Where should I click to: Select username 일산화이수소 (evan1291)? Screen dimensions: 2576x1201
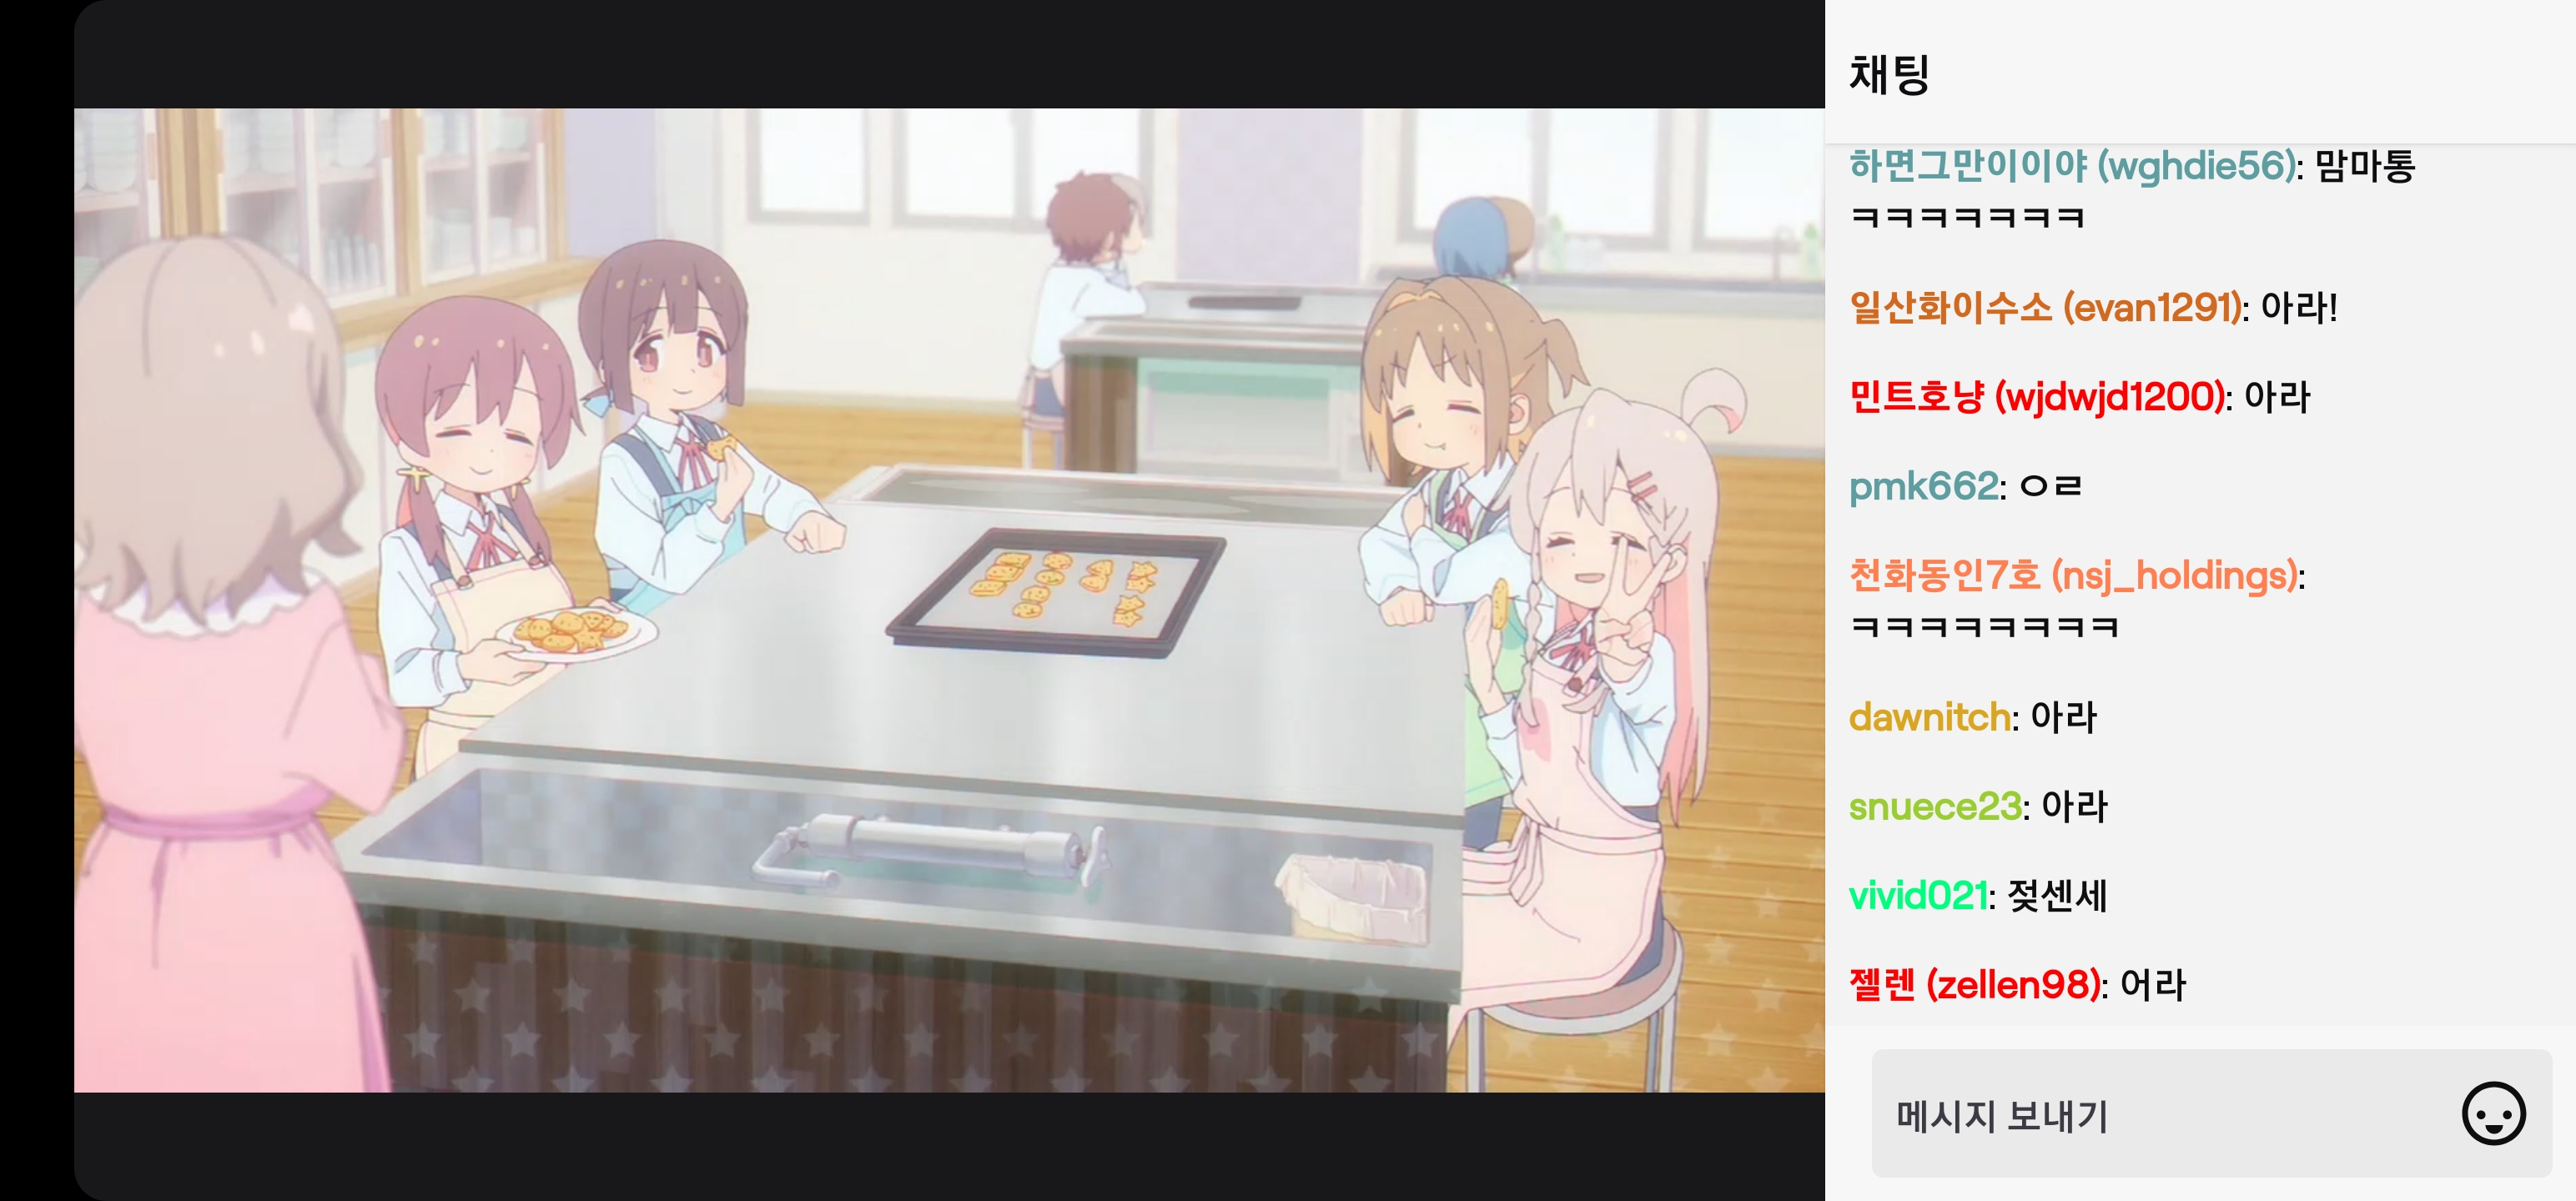click(x=2045, y=308)
